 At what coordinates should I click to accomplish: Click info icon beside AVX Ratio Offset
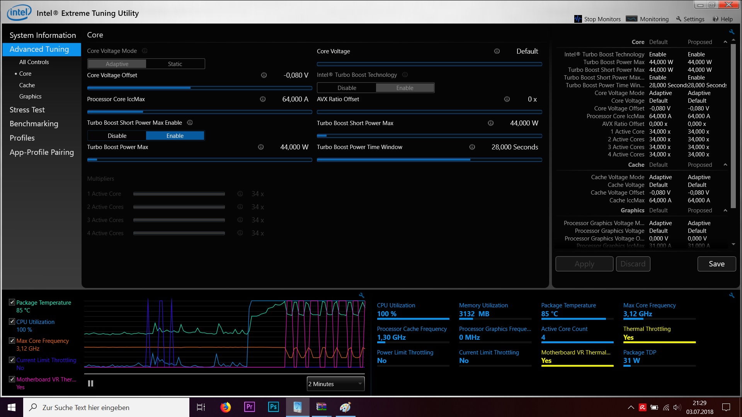507,99
